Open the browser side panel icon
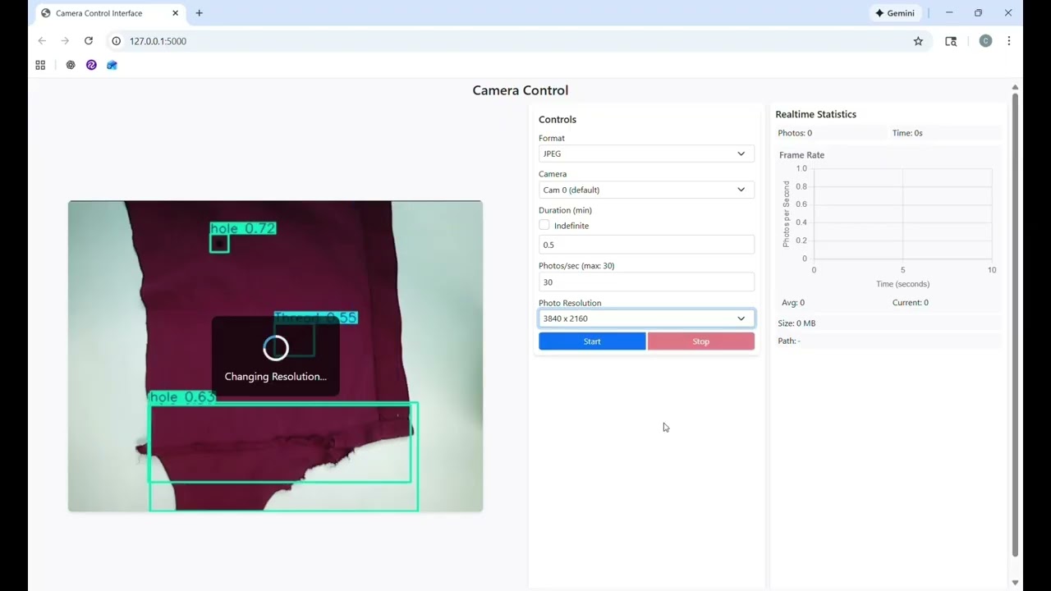Screen dimensions: 1051x591 951,41
